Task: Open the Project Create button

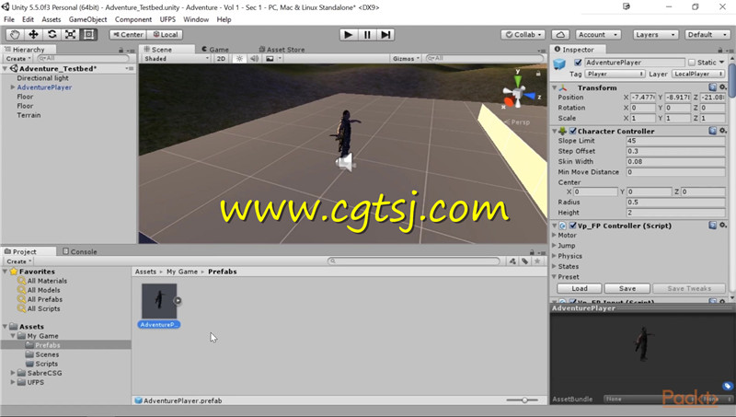Action: tap(19, 261)
